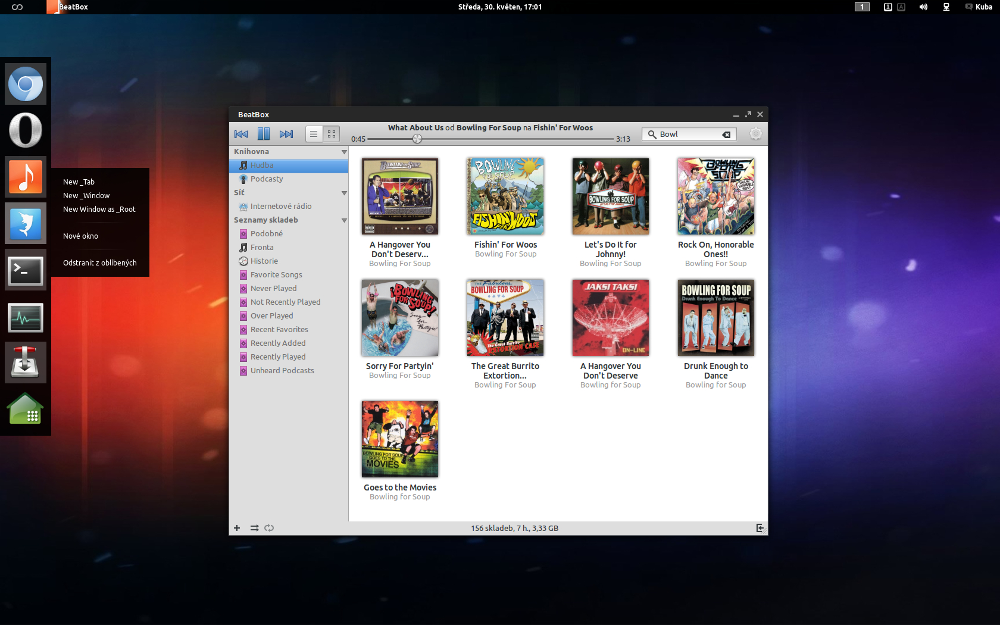1000x625 pixels.
Task: Collapse the Seznamy skladeb section
Action: click(344, 220)
